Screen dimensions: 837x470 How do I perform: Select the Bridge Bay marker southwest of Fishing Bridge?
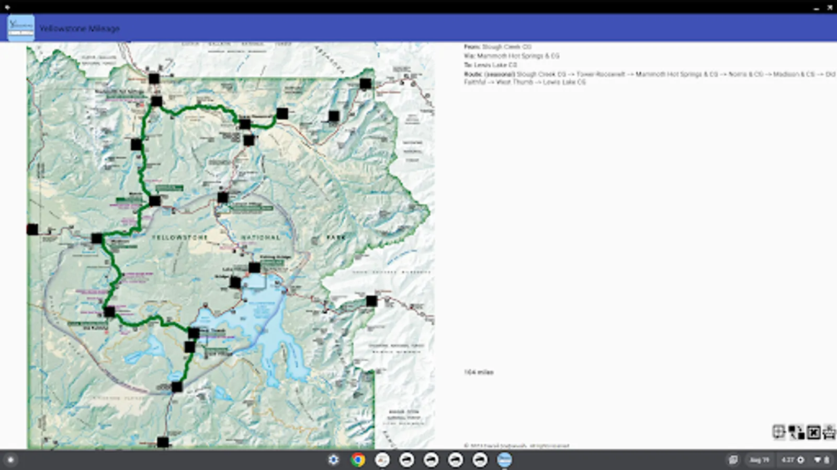pyautogui.click(x=235, y=283)
